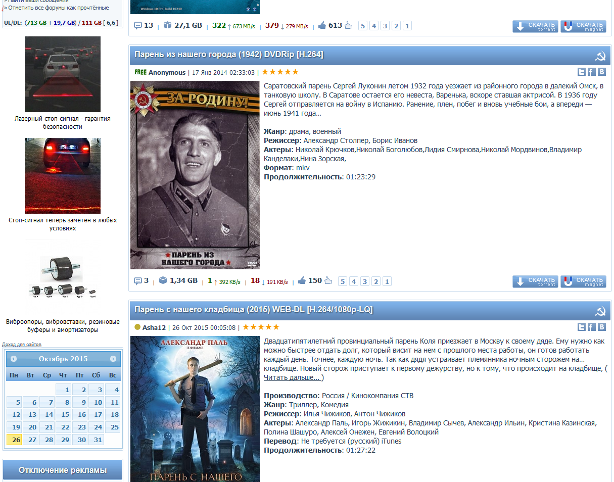Screen dimensions: 614x482
Task: Expand description via Читать дальше link
Action: coord(292,378)
